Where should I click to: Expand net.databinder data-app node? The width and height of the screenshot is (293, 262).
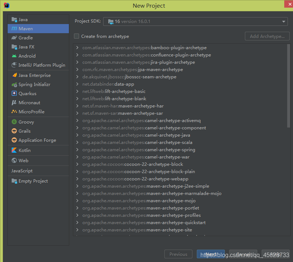(77, 84)
